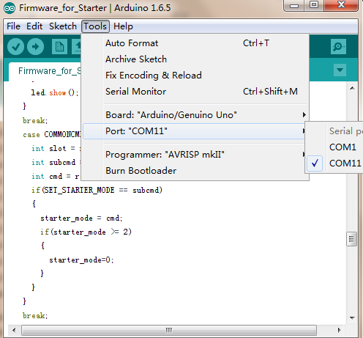Click the code line 'if(starter_mode >= 2)'
363x338 pixels.
tap(86, 232)
